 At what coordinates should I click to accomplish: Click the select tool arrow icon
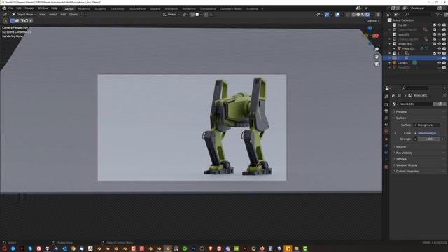(x=6, y=21)
